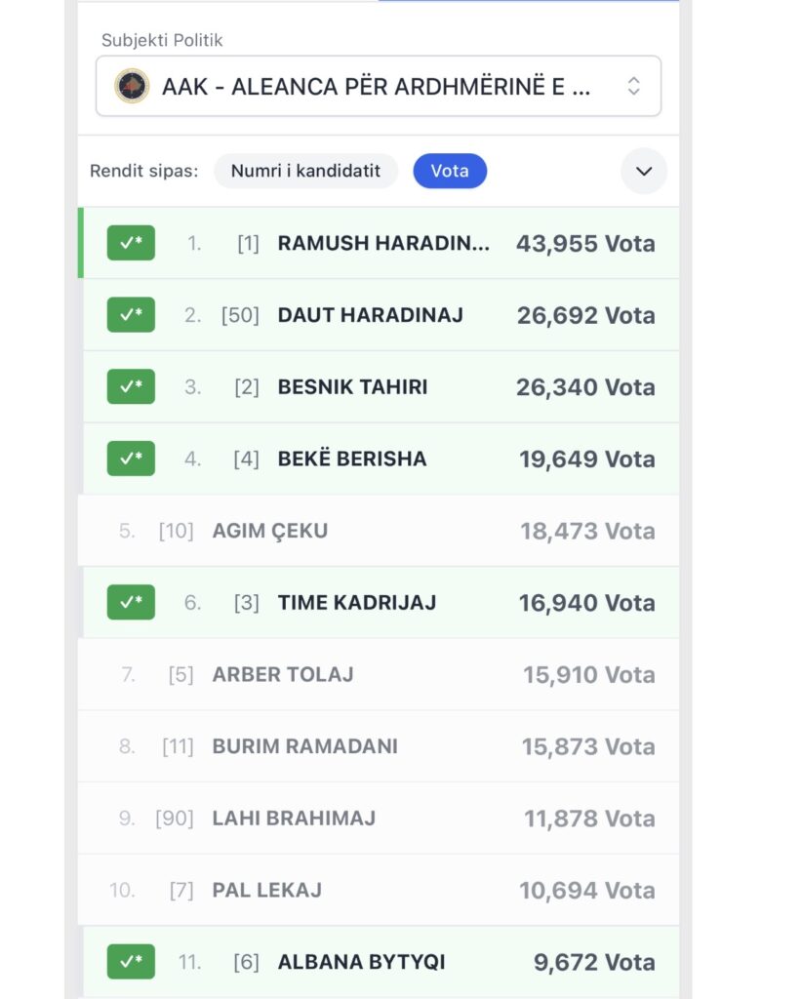Sort by Numri i kandidatit
This screenshot has height=999, width=801.
click(x=305, y=171)
